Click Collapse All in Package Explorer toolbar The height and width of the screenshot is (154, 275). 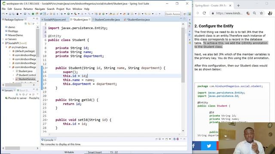click(x=26, y=24)
